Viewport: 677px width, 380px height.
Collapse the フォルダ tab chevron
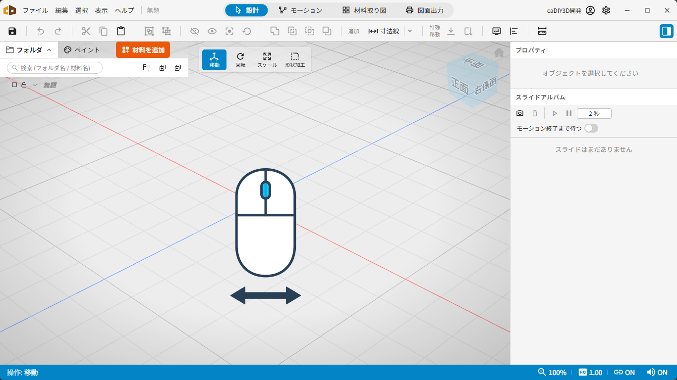49,50
